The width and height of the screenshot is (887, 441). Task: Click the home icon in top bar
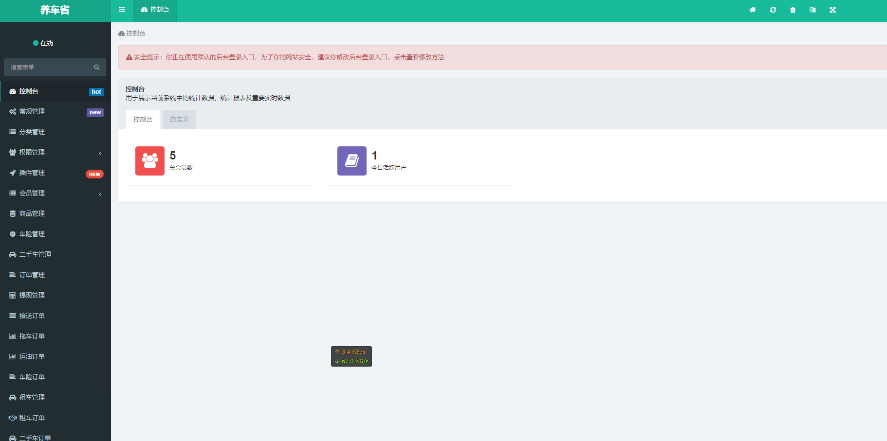pos(752,10)
